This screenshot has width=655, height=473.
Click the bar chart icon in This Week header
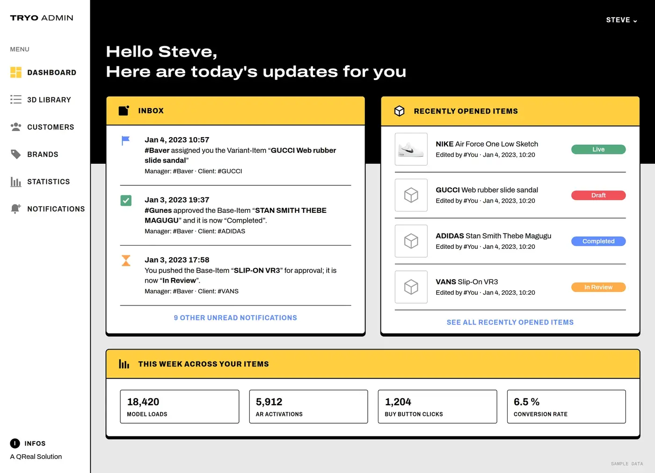(x=124, y=364)
